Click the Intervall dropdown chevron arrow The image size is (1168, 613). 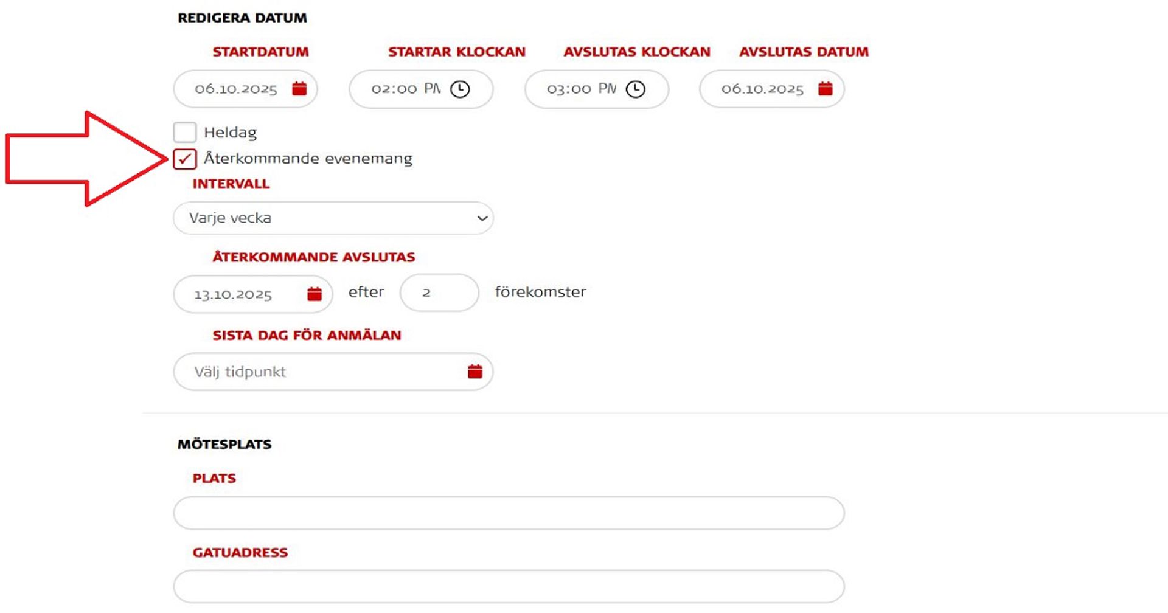click(482, 218)
